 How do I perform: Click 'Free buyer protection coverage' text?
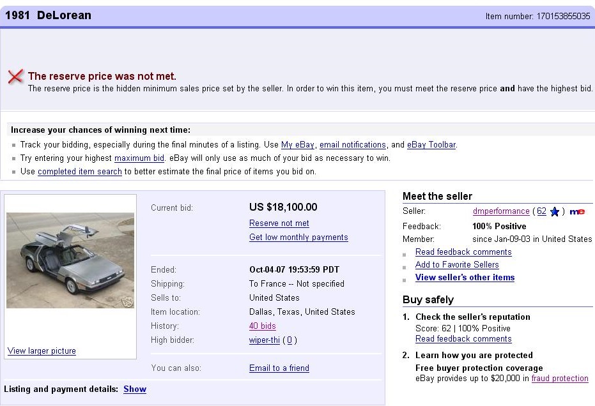[x=479, y=368]
